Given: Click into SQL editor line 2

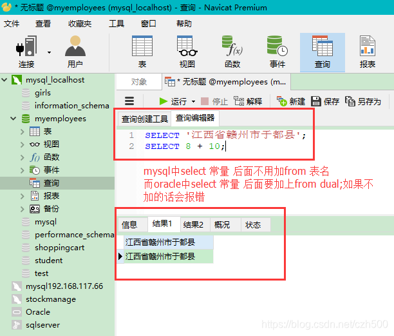Looking at the screenshot, I should 185,146.
